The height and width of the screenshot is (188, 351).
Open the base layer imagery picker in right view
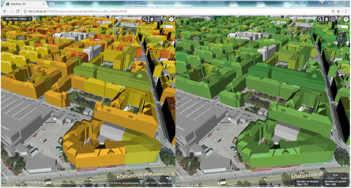click(x=339, y=19)
